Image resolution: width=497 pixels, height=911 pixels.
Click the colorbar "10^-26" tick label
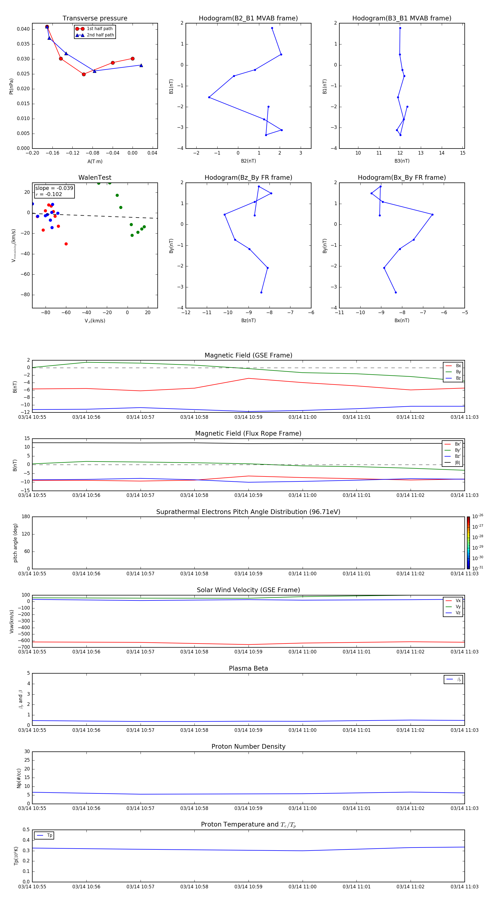(478, 516)
